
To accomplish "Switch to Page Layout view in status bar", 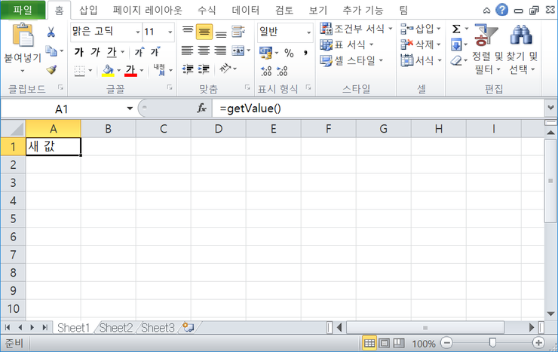I will 385,343.
